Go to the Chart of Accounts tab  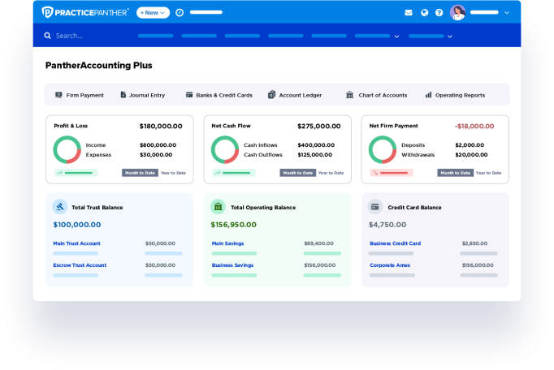376,95
